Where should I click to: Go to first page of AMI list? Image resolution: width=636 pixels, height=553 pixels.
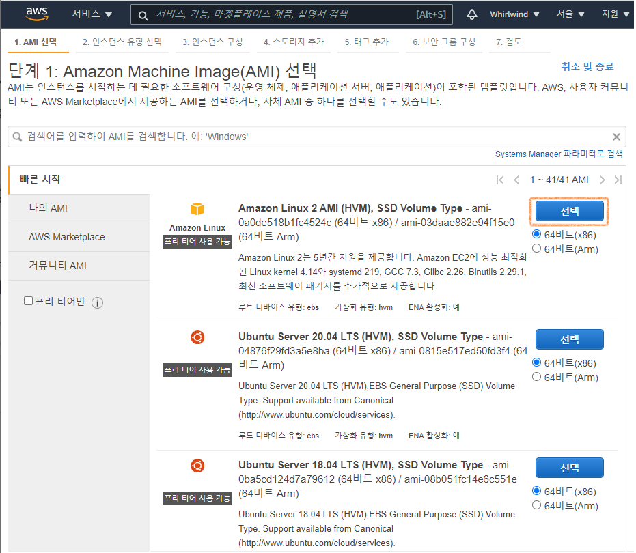(x=500, y=180)
